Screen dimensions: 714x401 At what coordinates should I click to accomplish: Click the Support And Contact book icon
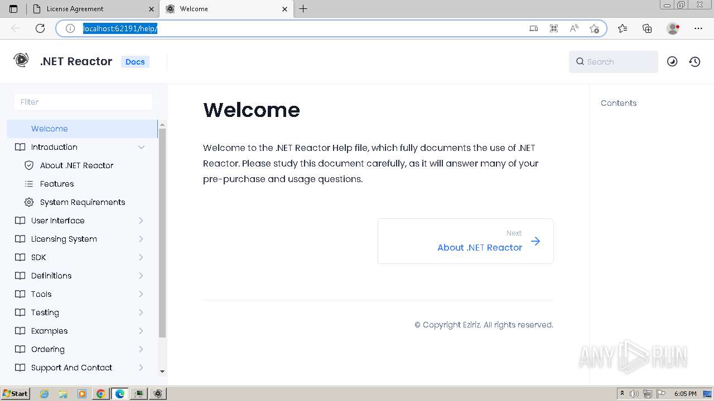(x=20, y=368)
